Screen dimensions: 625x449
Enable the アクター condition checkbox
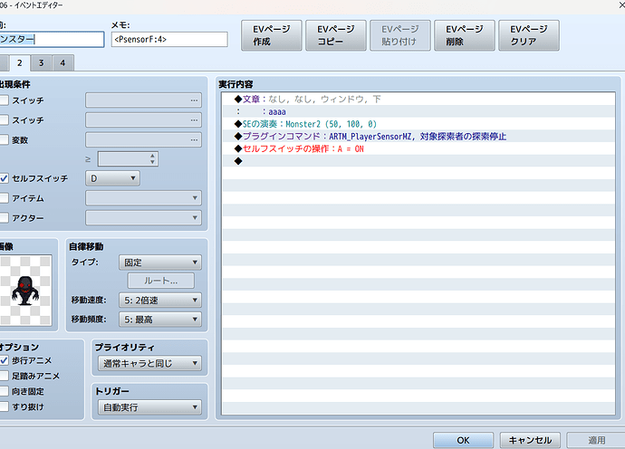click(x=4, y=217)
